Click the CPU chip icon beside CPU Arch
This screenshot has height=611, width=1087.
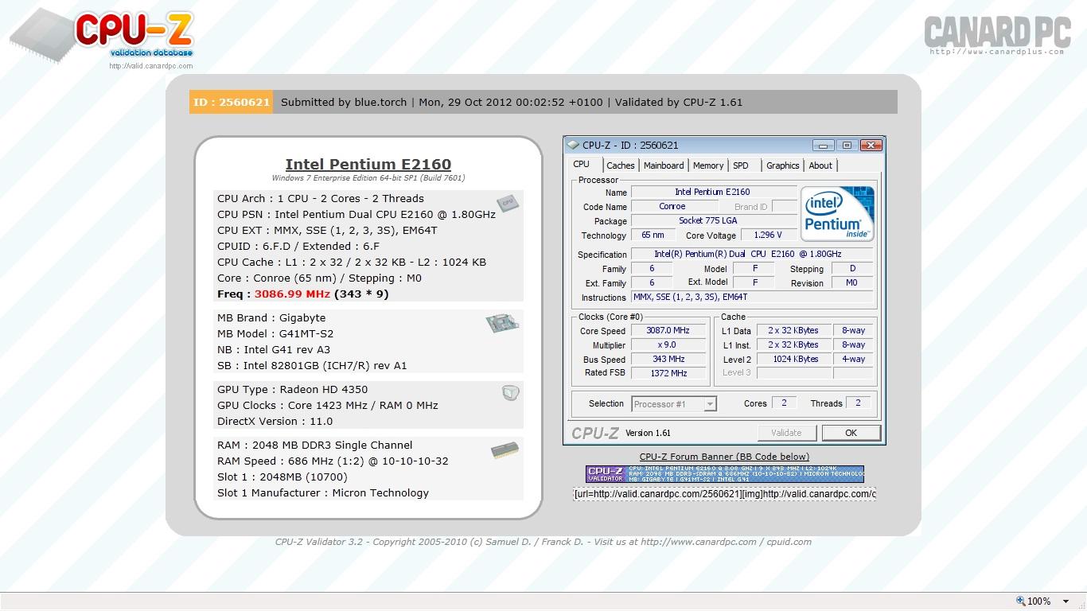point(507,203)
